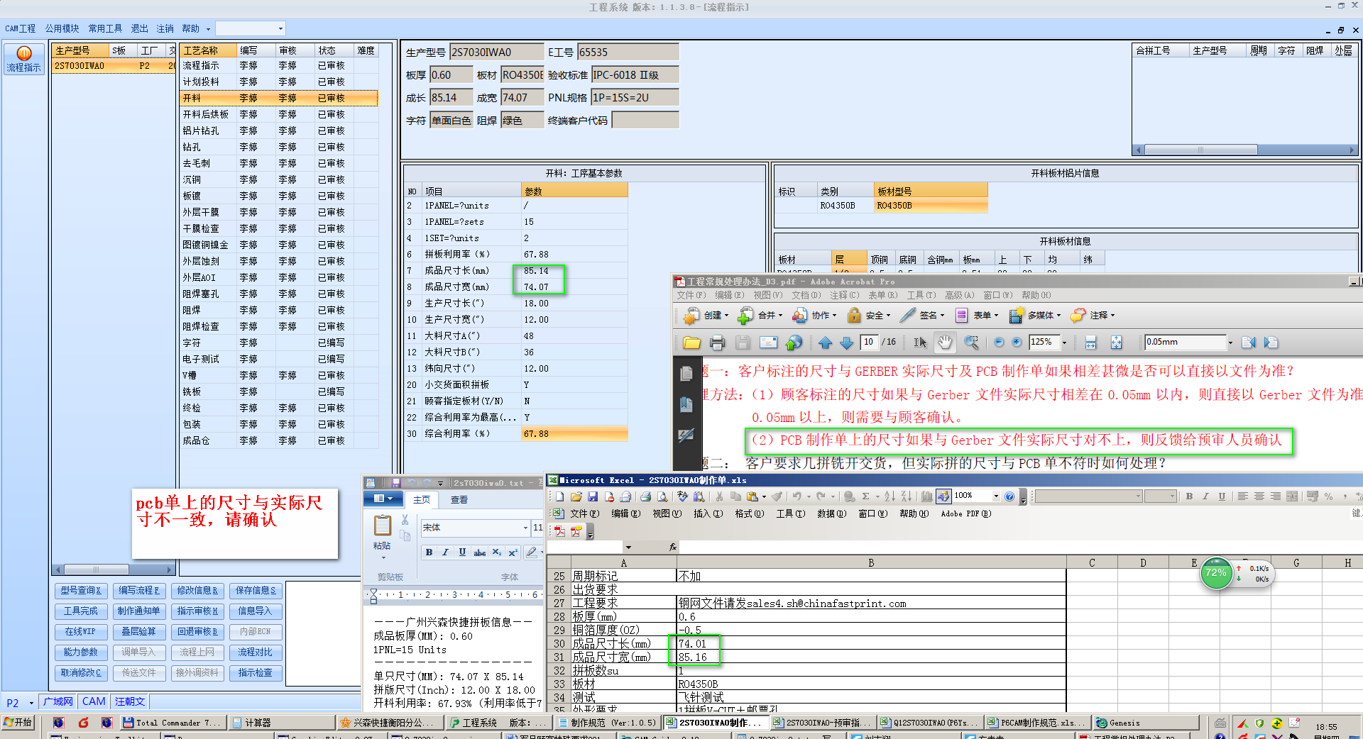
Task: Toggle Italic in WordPad font group
Action: point(446,552)
